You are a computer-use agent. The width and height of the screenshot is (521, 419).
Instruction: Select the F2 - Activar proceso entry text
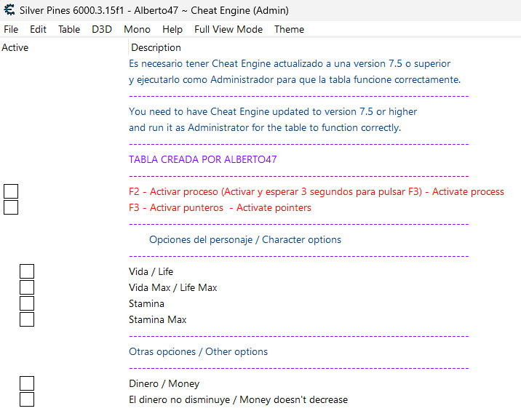tap(317, 191)
